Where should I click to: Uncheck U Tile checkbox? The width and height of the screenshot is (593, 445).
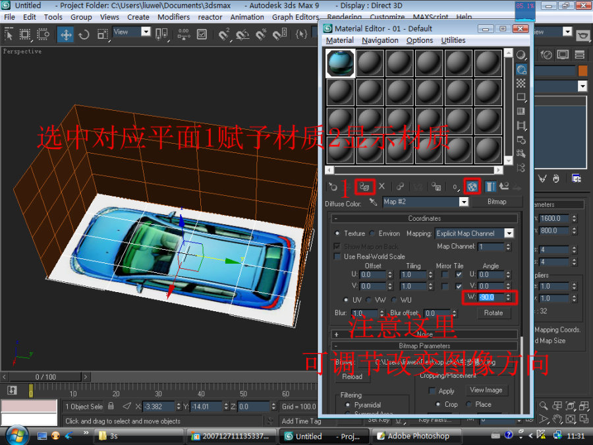pyautogui.click(x=459, y=274)
